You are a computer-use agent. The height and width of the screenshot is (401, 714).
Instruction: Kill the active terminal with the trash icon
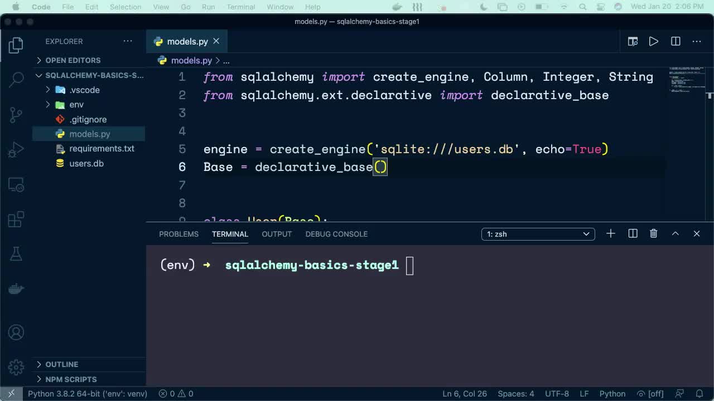pos(653,233)
